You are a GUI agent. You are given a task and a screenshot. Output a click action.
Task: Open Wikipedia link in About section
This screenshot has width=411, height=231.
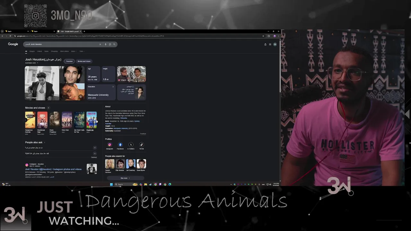[124, 118]
